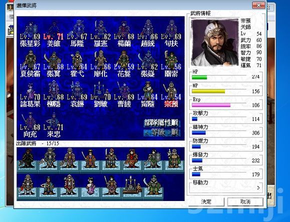Choose general 廖化 in the roster
Viewport: 290px width, 222px height.
100,64
